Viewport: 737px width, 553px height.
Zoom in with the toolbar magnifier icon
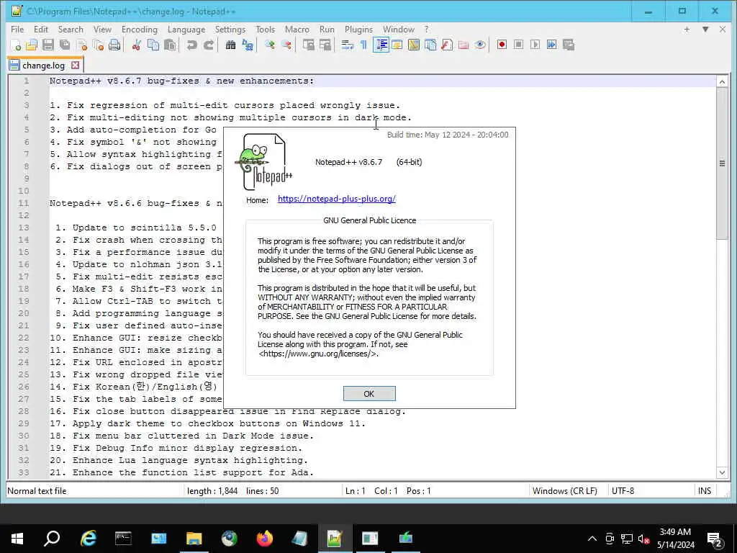pyautogui.click(x=269, y=45)
